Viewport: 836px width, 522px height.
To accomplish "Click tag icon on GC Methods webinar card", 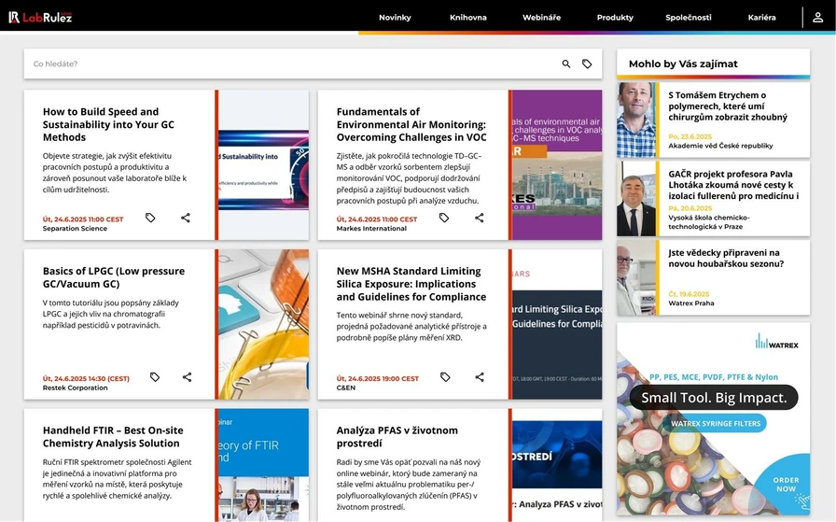I will tap(150, 218).
